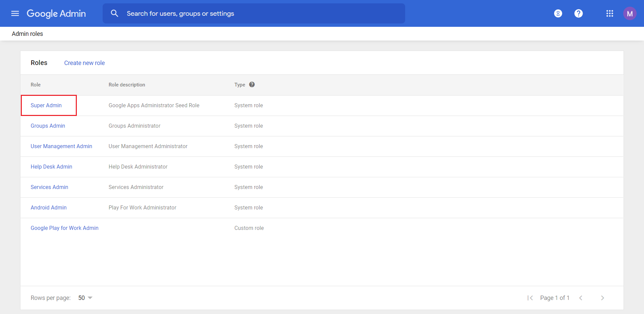This screenshot has height=314, width=644.
Task: Click in the search users field
Action: pyautogui.click(x=262, y=13)
